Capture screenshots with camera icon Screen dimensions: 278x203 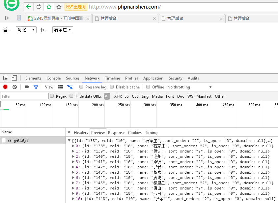tap(27, 87)
